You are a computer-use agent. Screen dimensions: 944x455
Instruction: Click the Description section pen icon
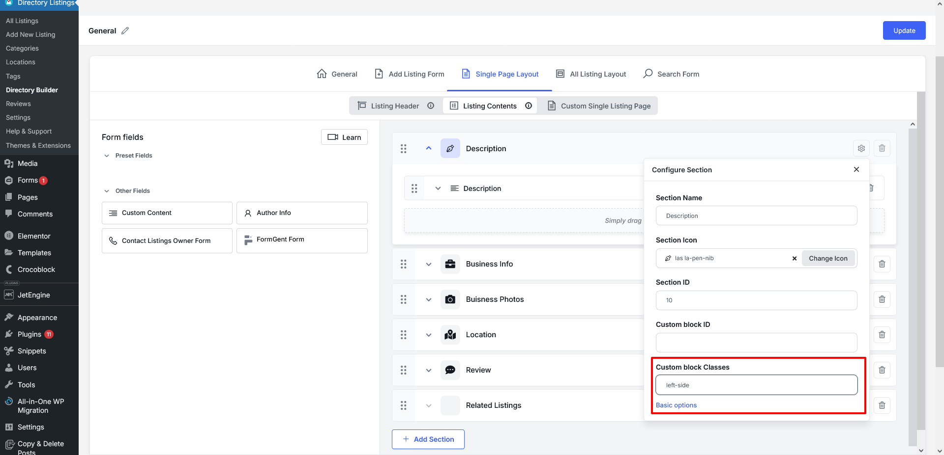[450, 148]
